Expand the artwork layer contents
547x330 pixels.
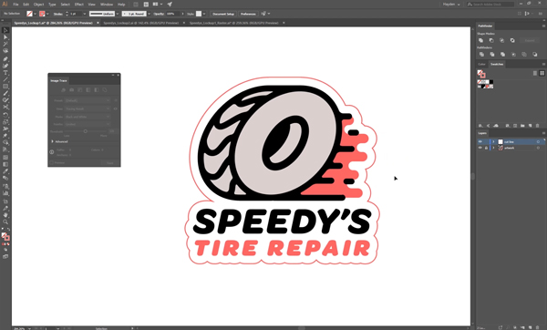(x=493, y=148)
